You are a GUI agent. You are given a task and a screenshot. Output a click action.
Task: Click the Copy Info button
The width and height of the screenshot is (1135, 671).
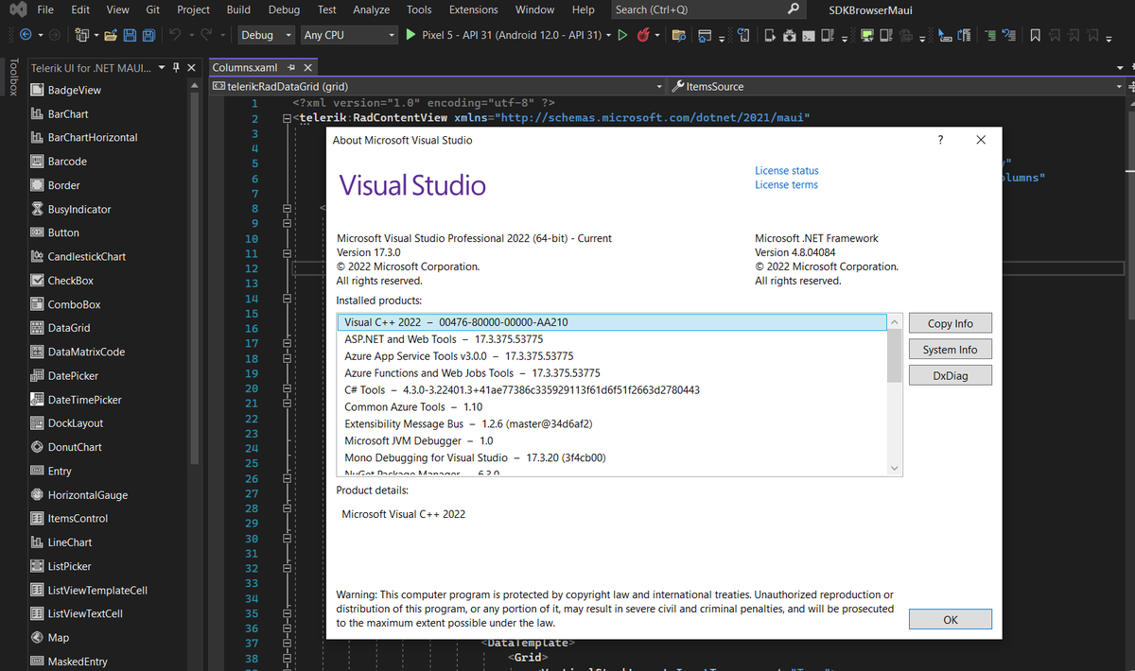coord(950,323)
